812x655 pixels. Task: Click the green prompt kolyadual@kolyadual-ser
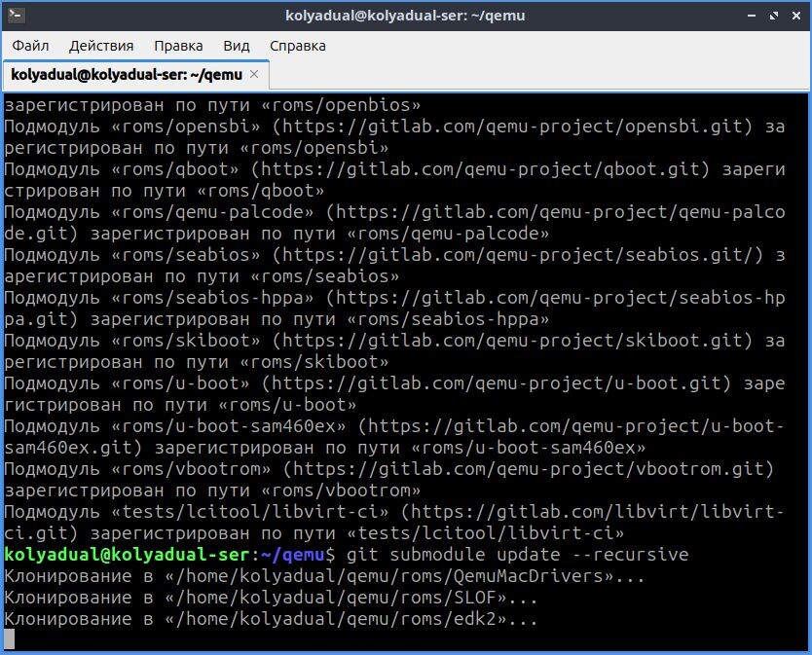[x=127, y=555]
